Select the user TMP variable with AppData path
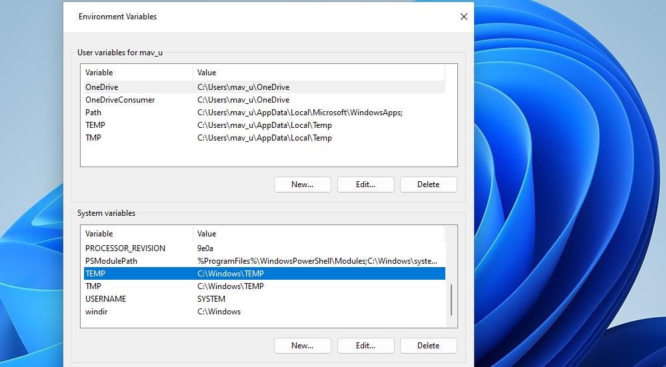 [x=93, y=138]
